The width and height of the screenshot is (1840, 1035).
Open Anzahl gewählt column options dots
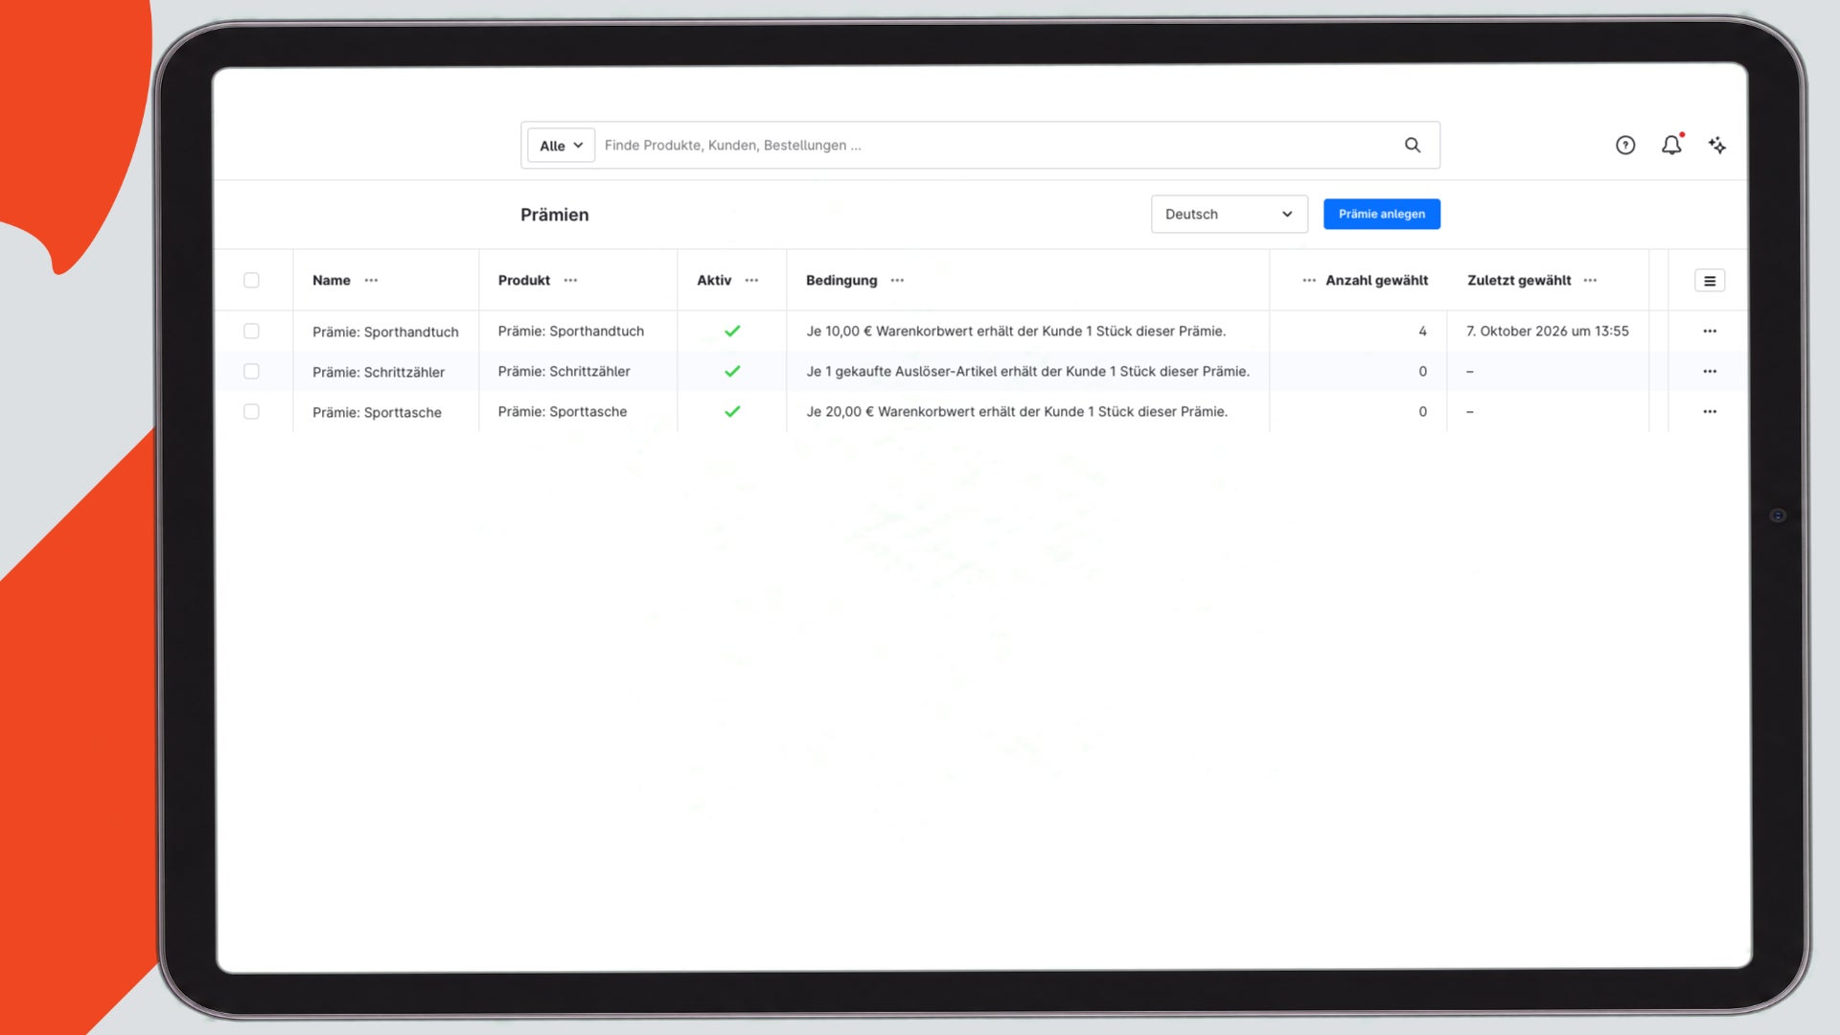[x=1309, y=281]
